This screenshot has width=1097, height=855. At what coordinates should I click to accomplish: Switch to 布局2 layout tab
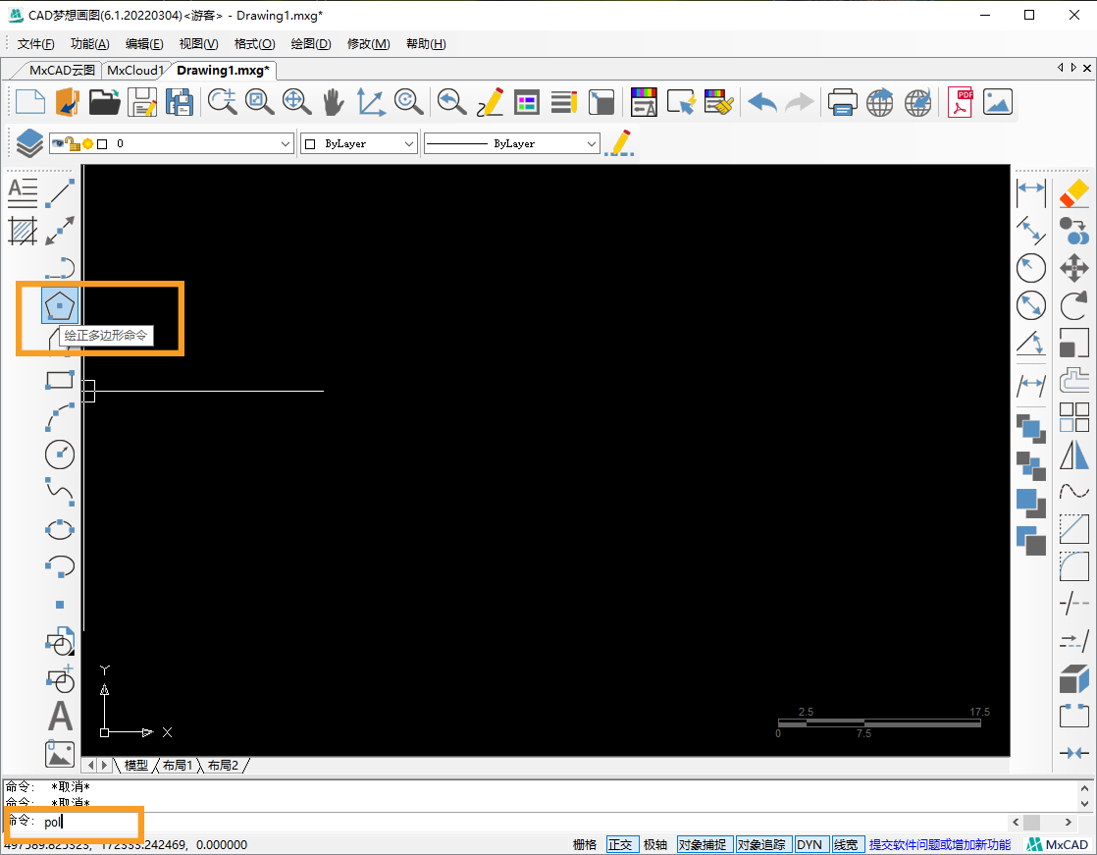[x=223, y=766]
